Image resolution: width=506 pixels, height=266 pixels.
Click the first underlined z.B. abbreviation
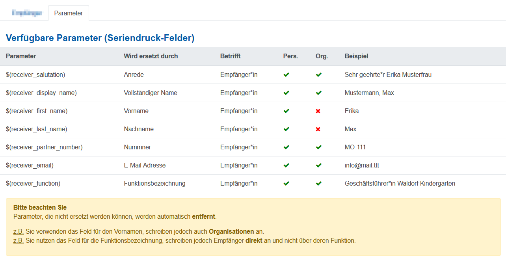[19, 232]
